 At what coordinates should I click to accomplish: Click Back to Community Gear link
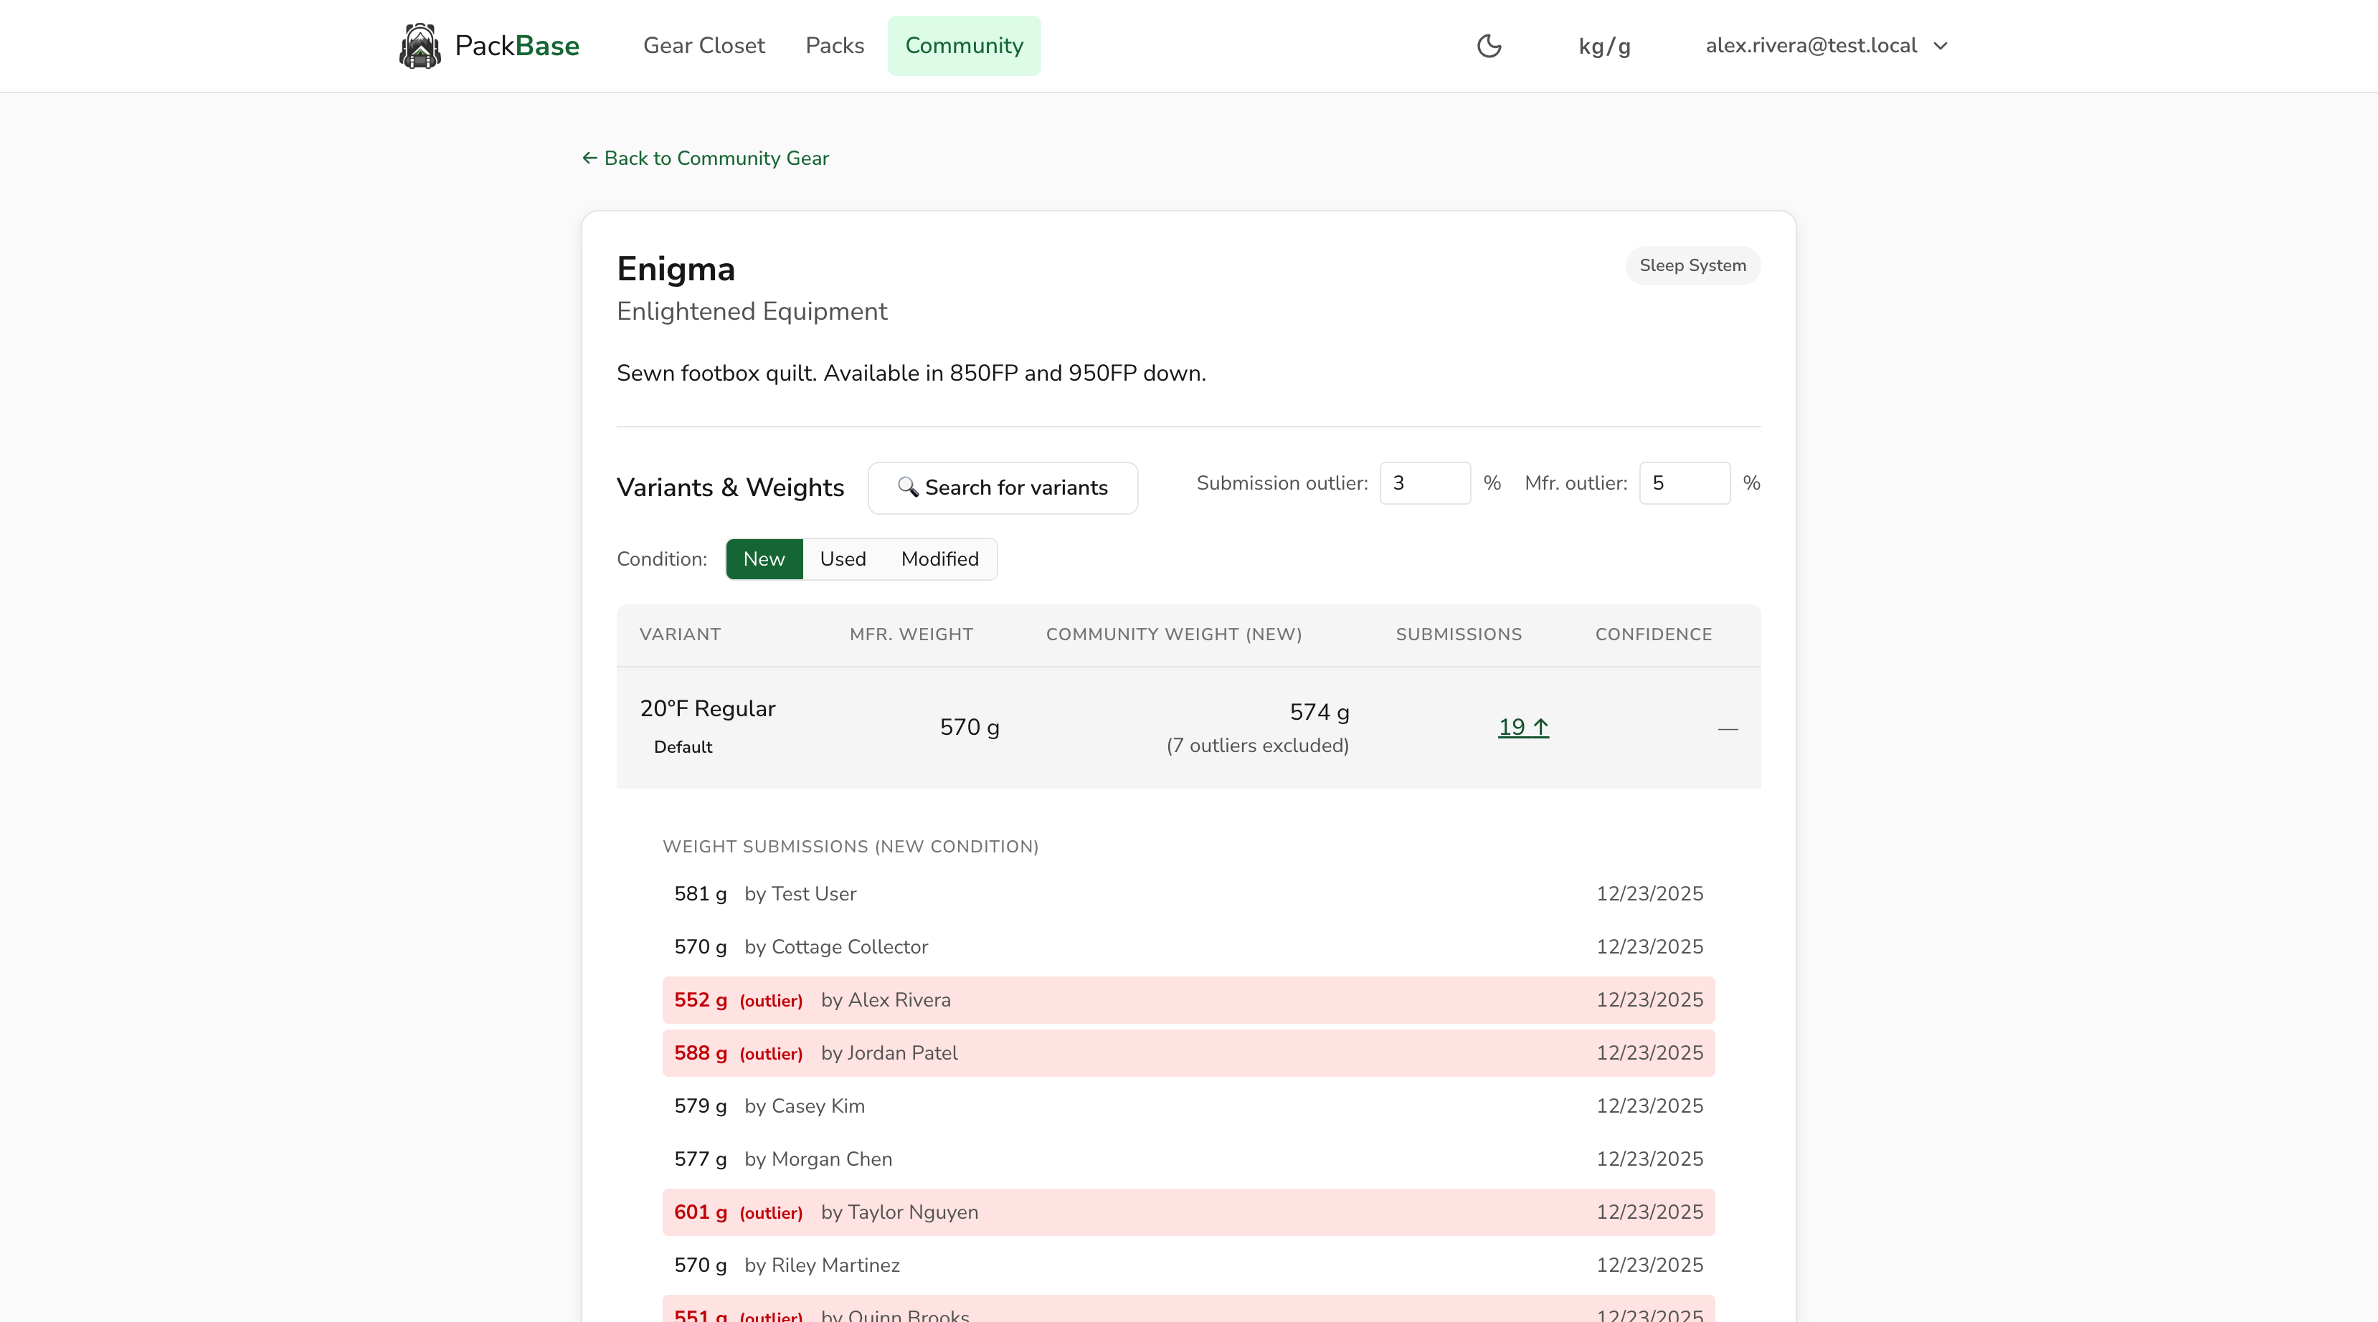[x=716, y=158]
